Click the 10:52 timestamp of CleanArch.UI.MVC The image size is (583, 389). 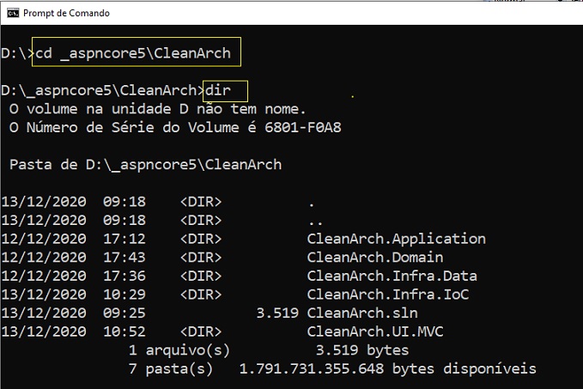pos(124,331)
